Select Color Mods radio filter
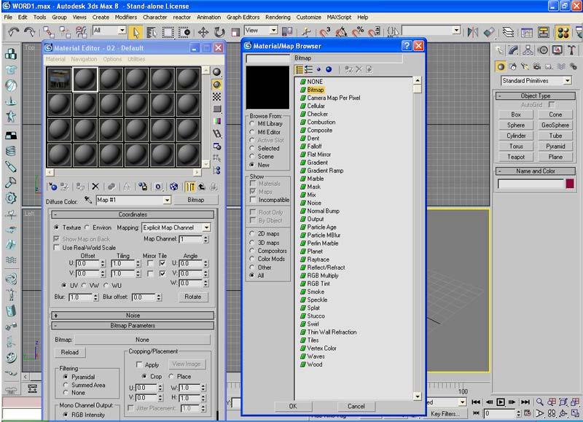583x422 pixels. (251, 259)
